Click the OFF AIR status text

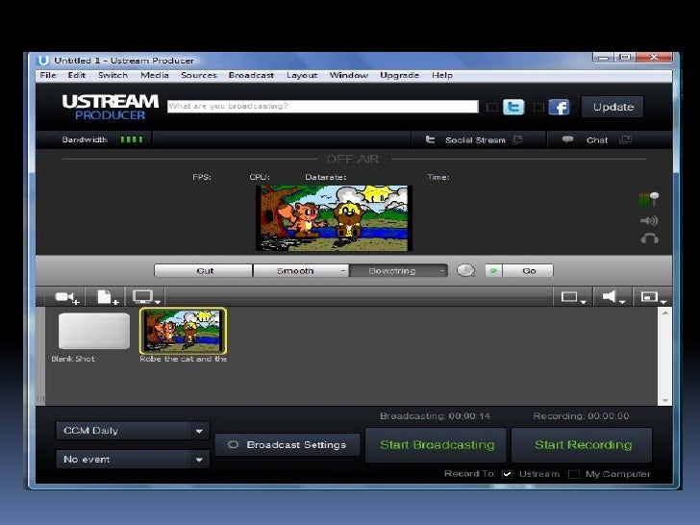[353, 159]
